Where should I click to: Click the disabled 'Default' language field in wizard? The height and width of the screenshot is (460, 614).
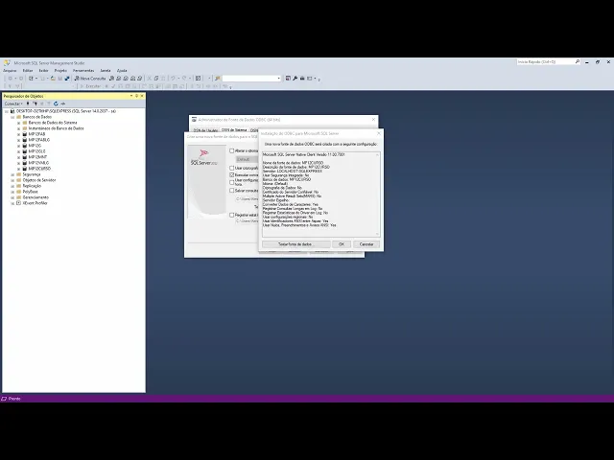tap(248, 159)
